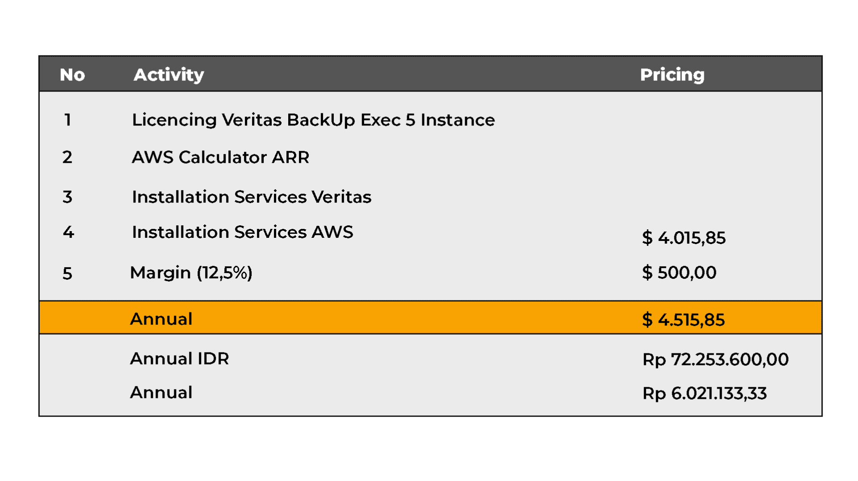Click row number 3 in No column

pos(67,197)
